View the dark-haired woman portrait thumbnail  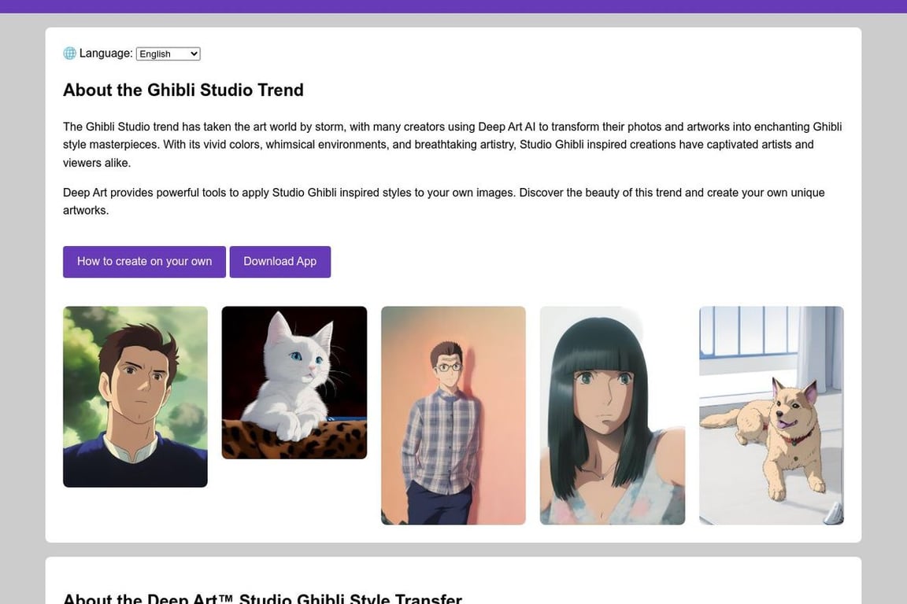613,415
